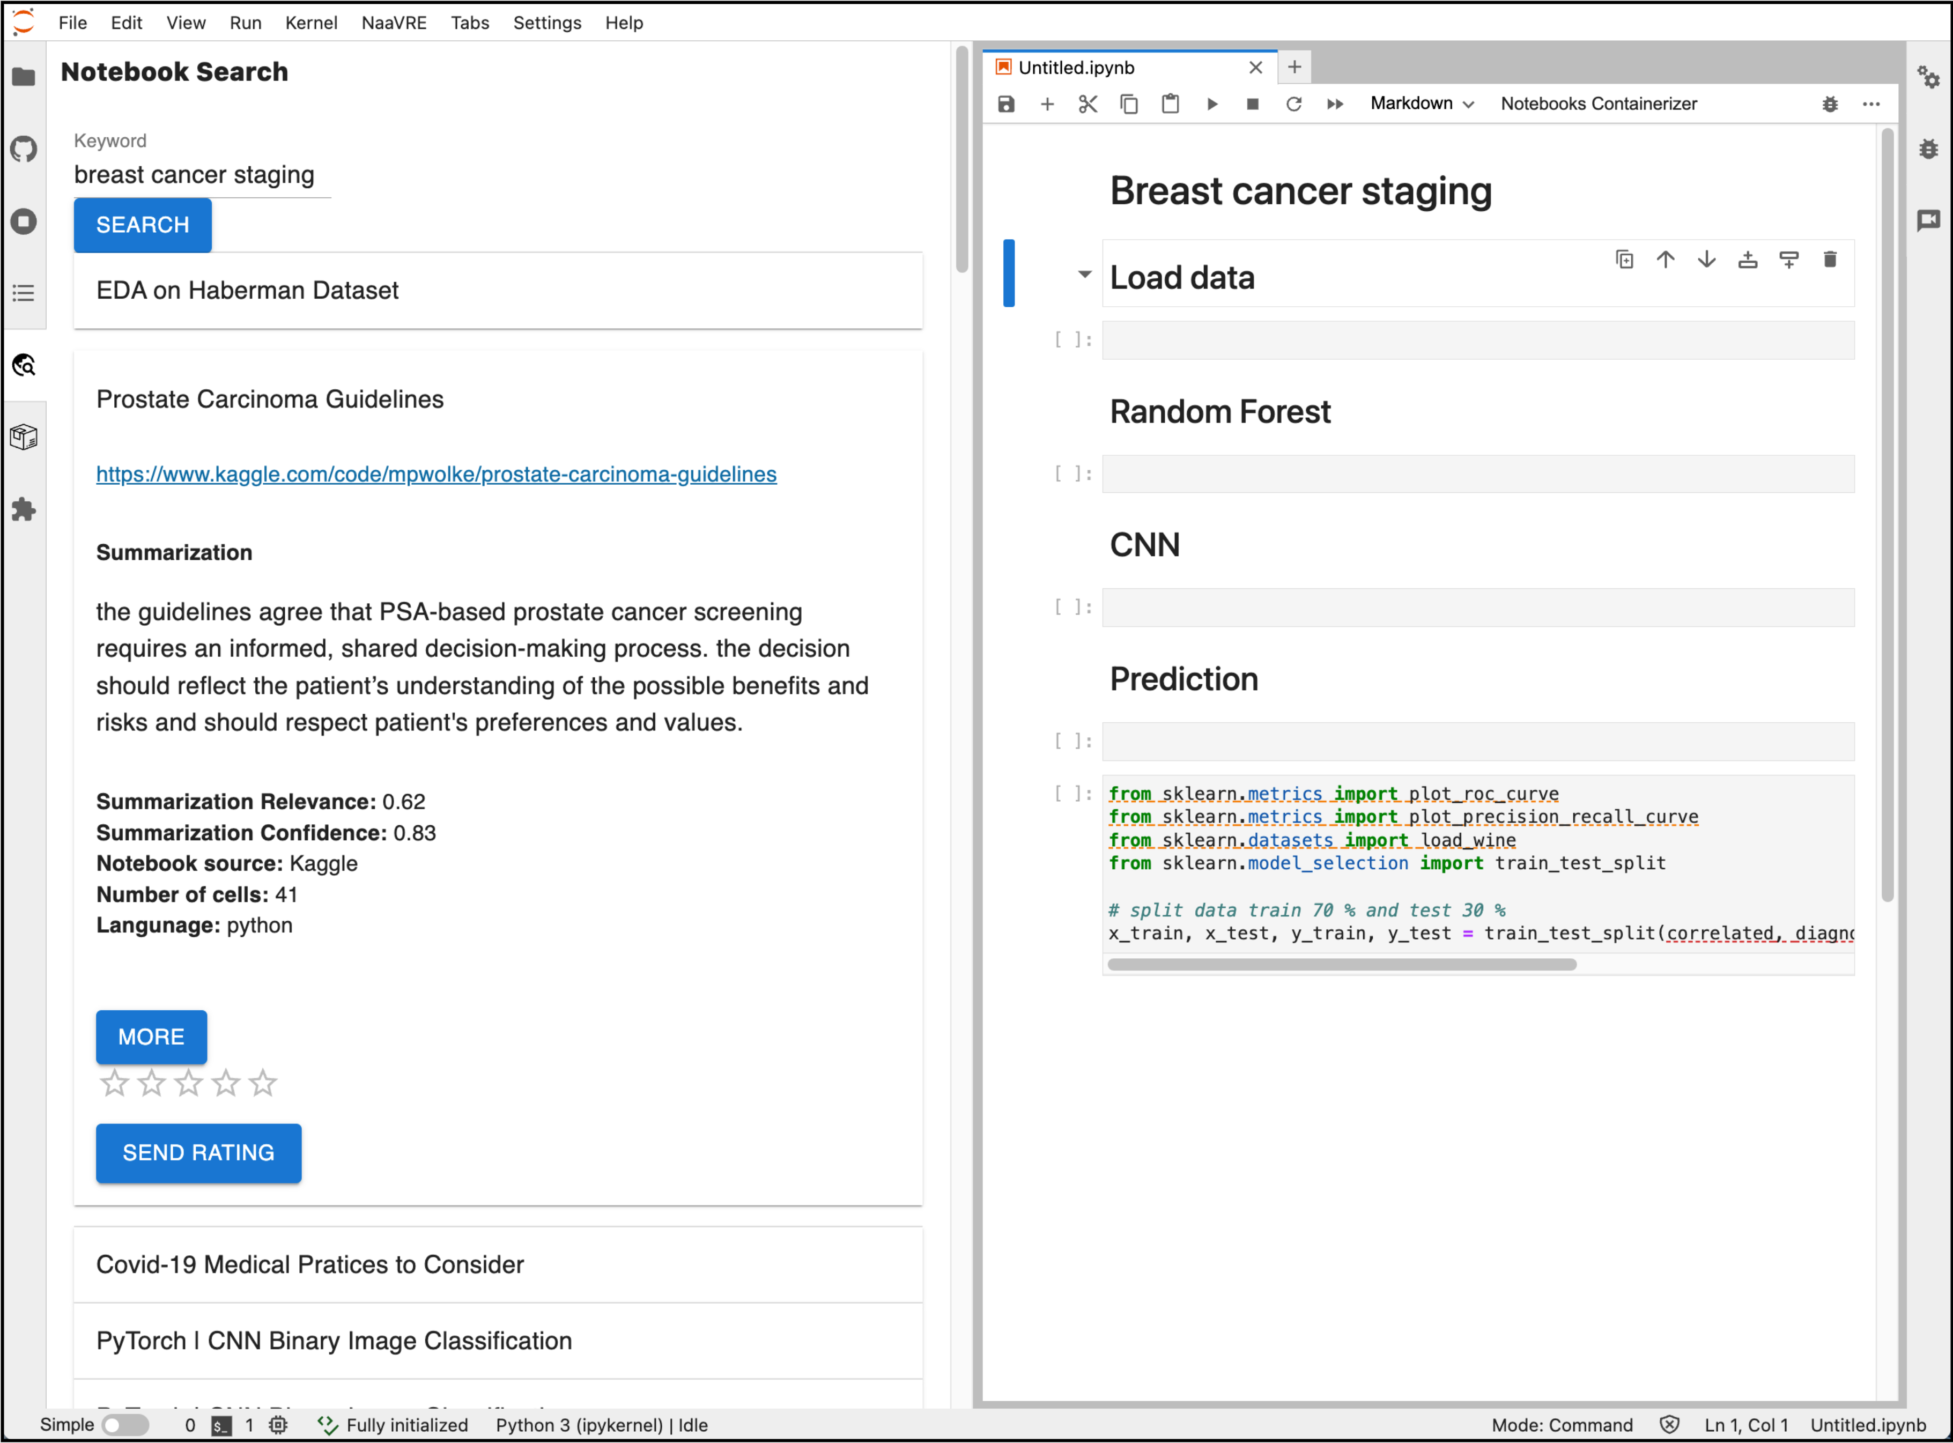Open the table of contents sidebar
Screen dimensions: 1953x1443
click(25, 293)
